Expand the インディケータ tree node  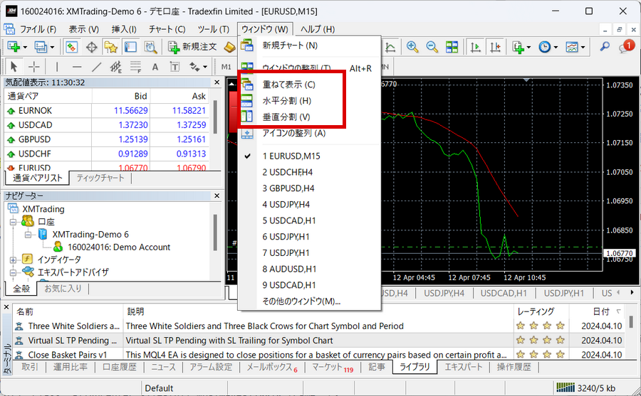(x=13, y=259)
